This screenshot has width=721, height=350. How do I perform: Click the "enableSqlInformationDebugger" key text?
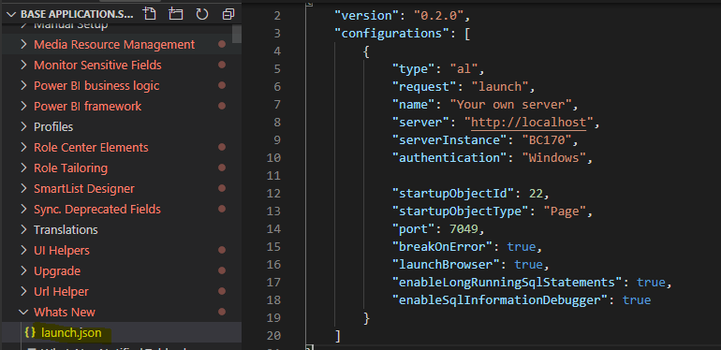click(500, 300)
